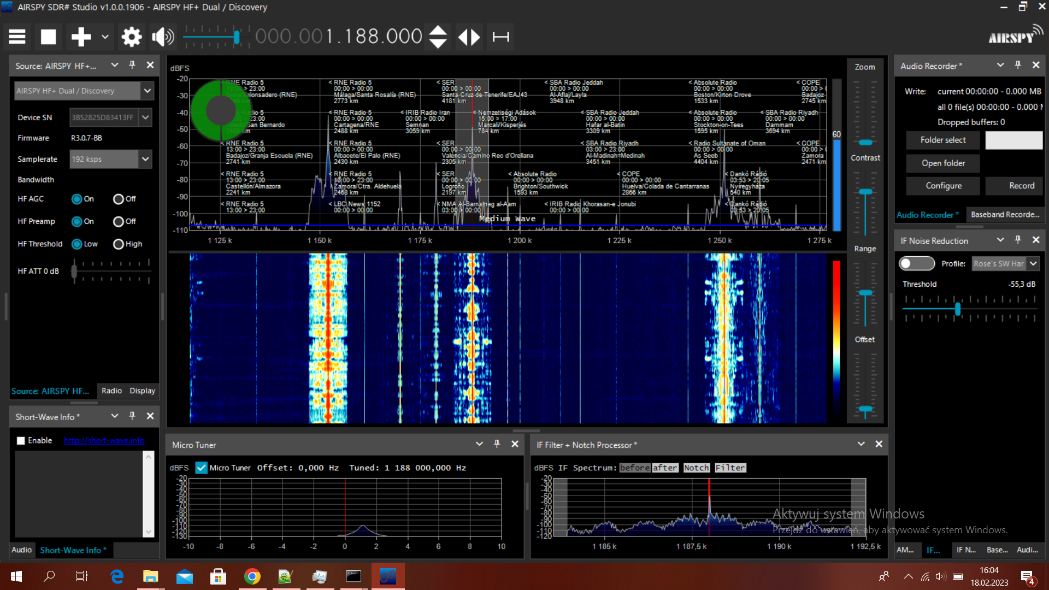Open the noise reduction Profile dropdown
This screenshot has height=590, width=1049.
click(x=1033, y=264)
